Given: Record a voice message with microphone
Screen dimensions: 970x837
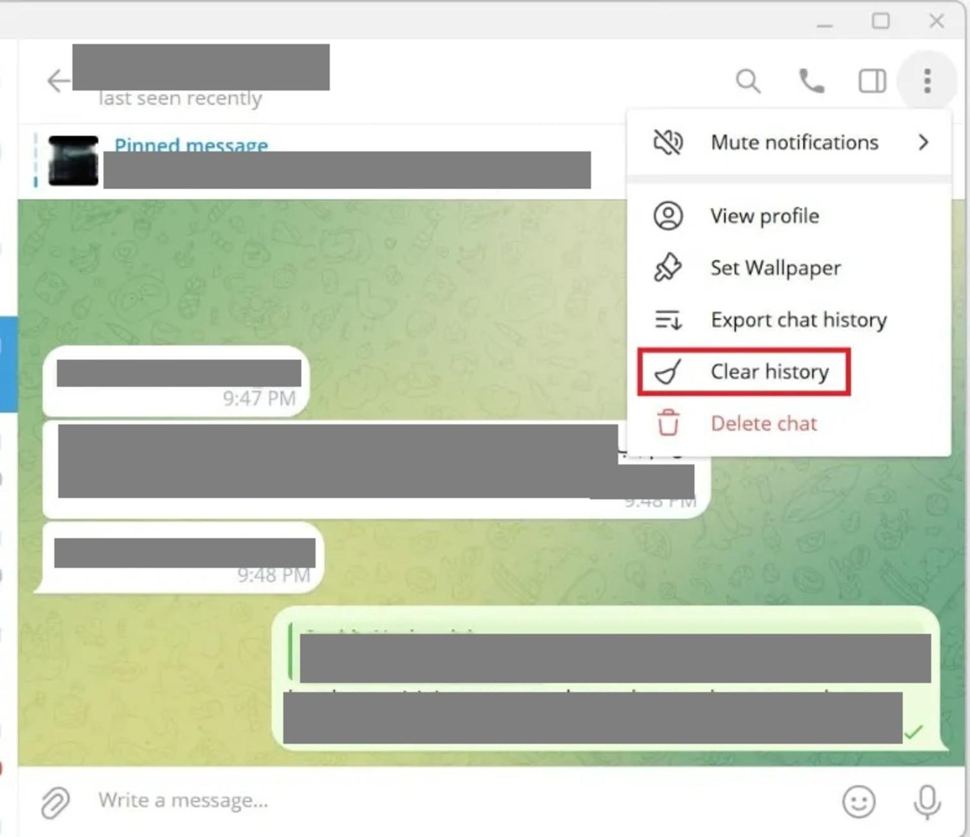Looking at the screenshot, I should point(928,803).
